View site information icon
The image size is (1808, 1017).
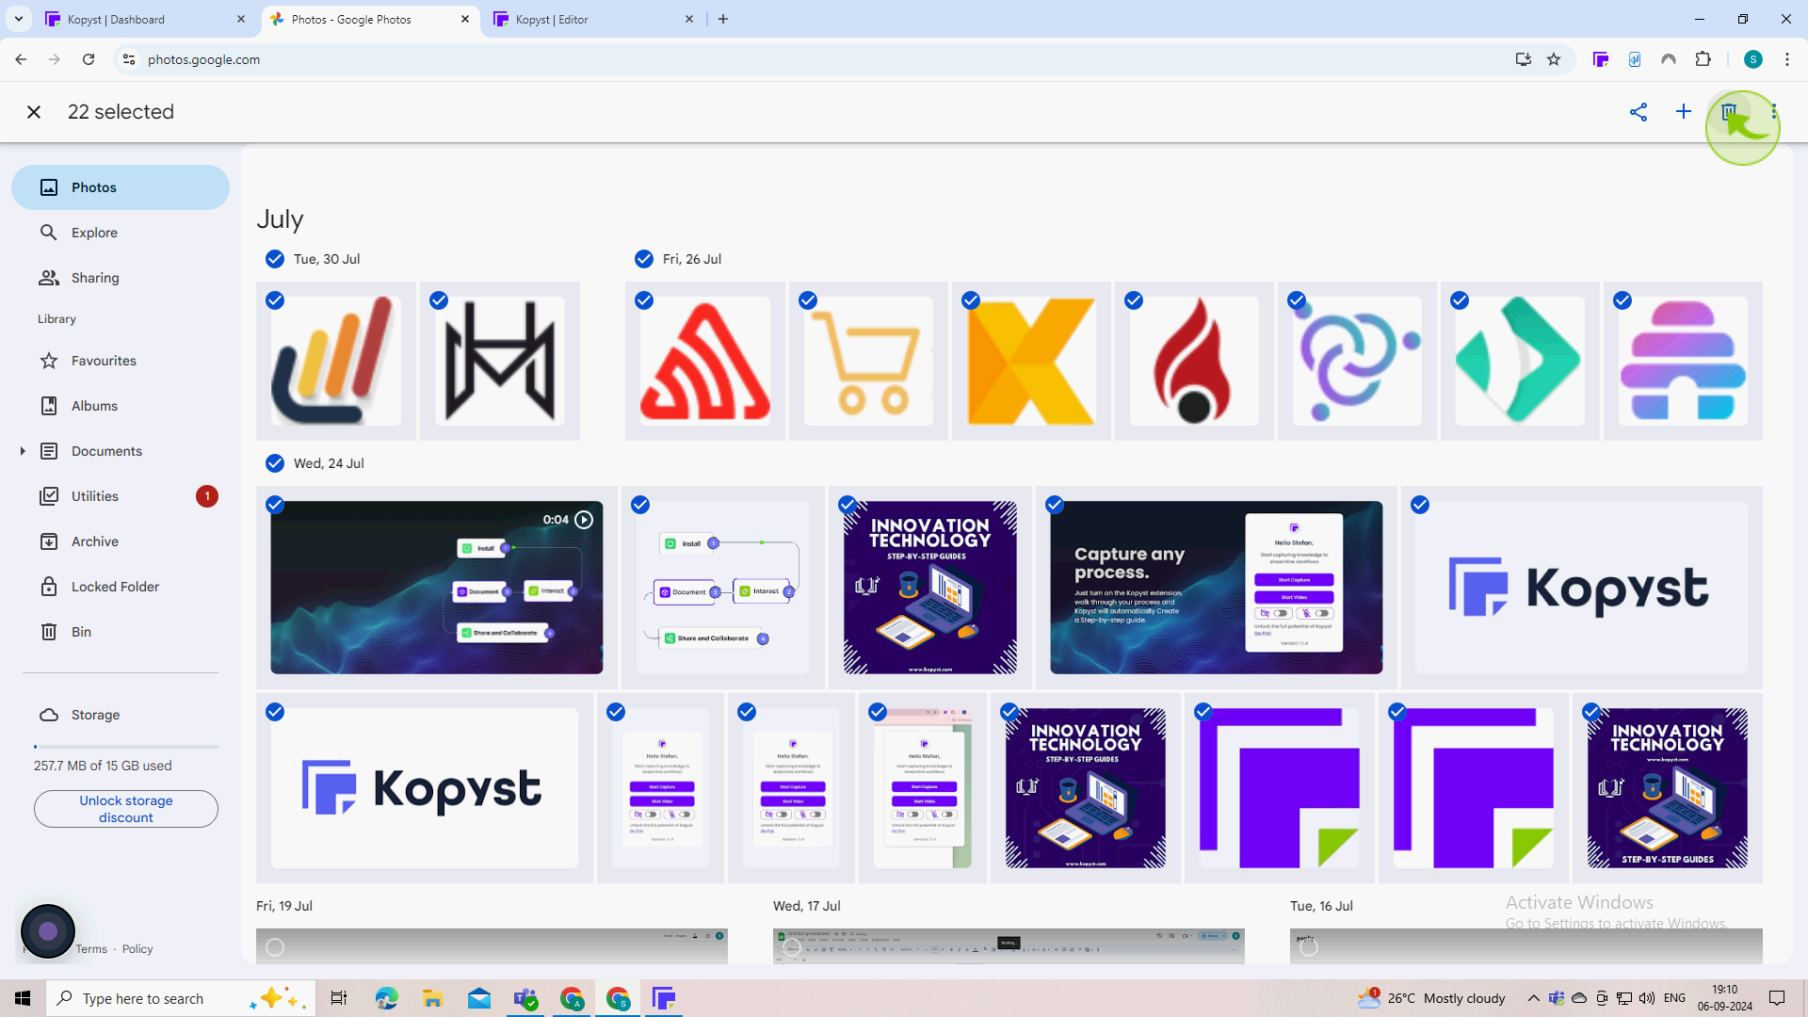click(x=129, y=59)
